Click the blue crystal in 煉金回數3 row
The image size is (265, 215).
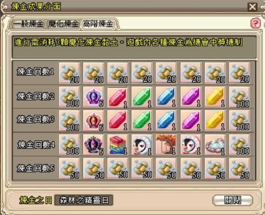point(166,121)
